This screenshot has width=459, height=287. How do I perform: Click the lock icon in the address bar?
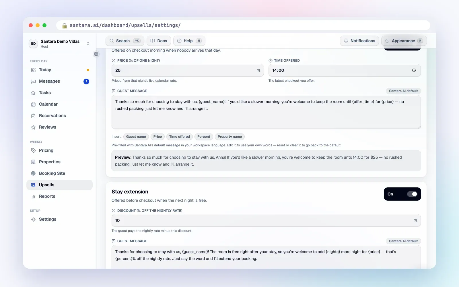tap(65, 26)
